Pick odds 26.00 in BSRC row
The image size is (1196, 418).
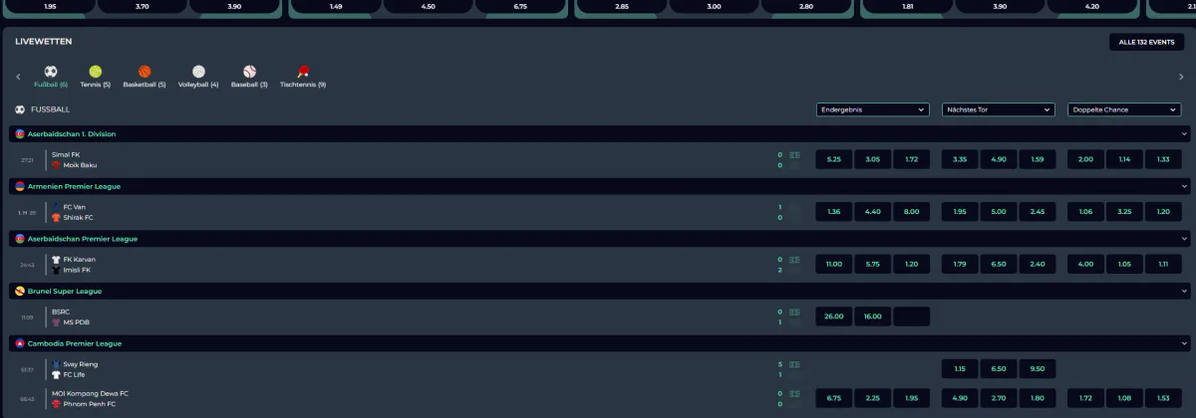point(834,316)
